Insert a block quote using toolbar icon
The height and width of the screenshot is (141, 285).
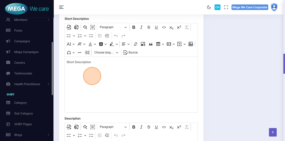coord(151,44)
